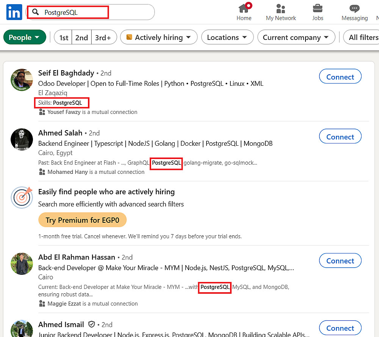Click 'El Zaqaziq' location text

(x=53, y=93)
